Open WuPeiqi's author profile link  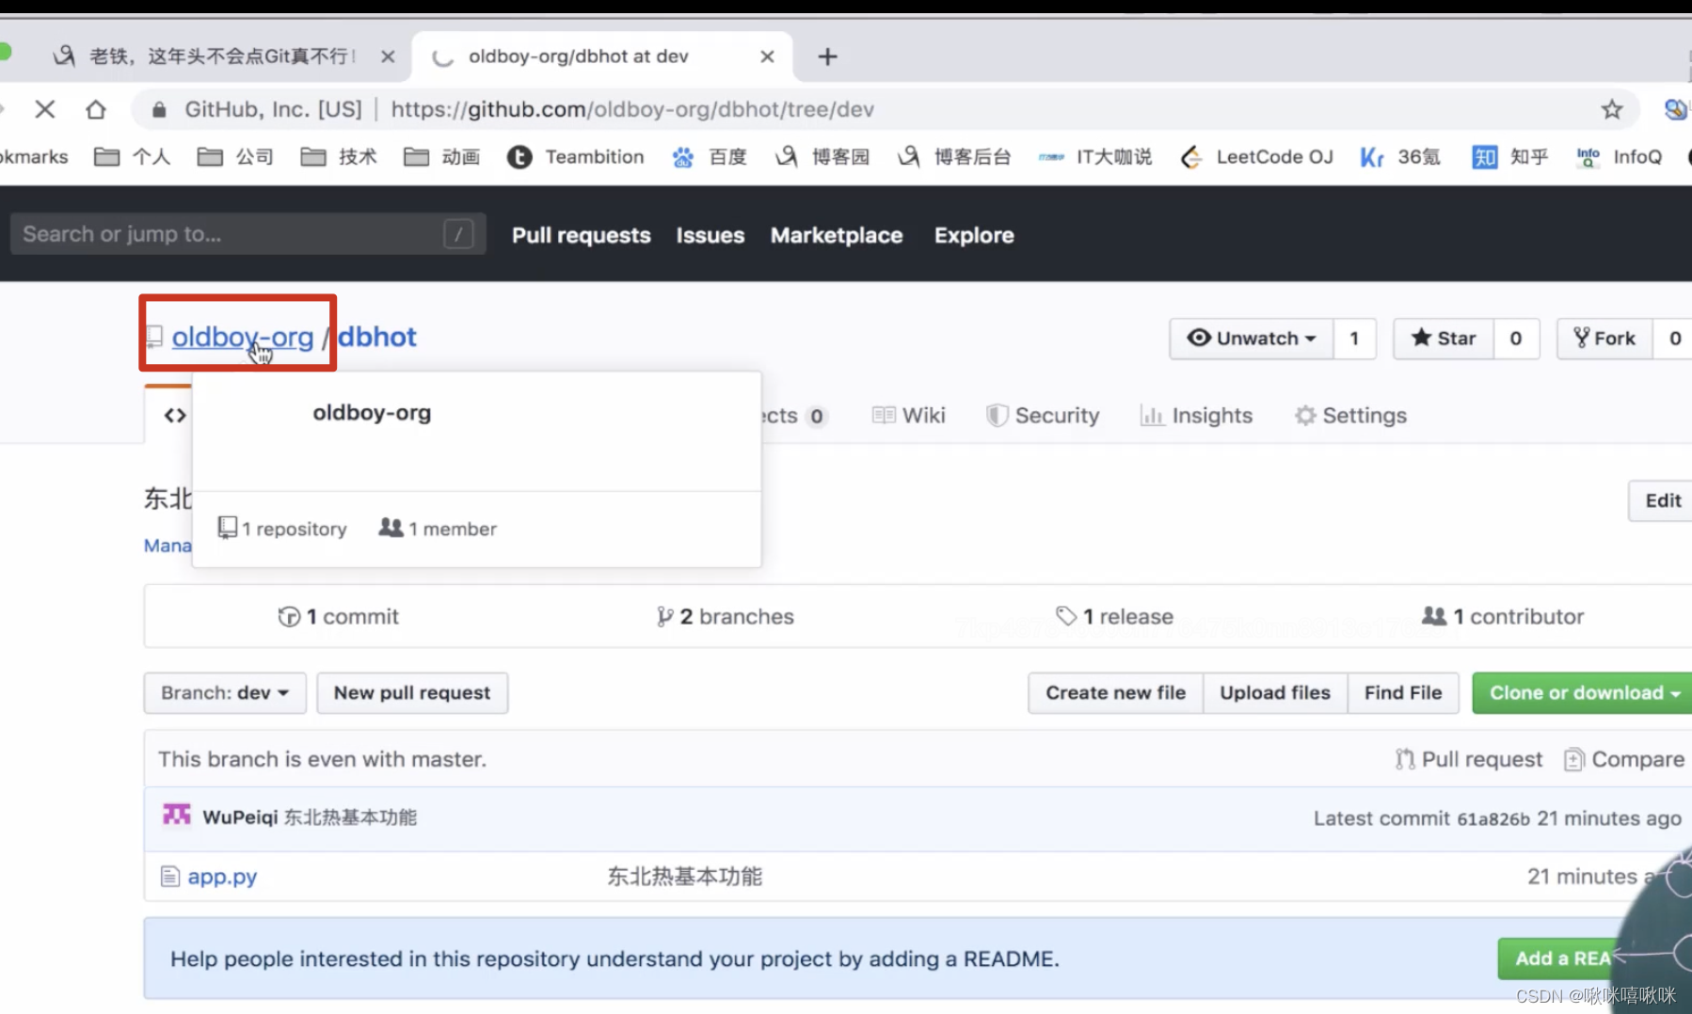tap(240, 817)
